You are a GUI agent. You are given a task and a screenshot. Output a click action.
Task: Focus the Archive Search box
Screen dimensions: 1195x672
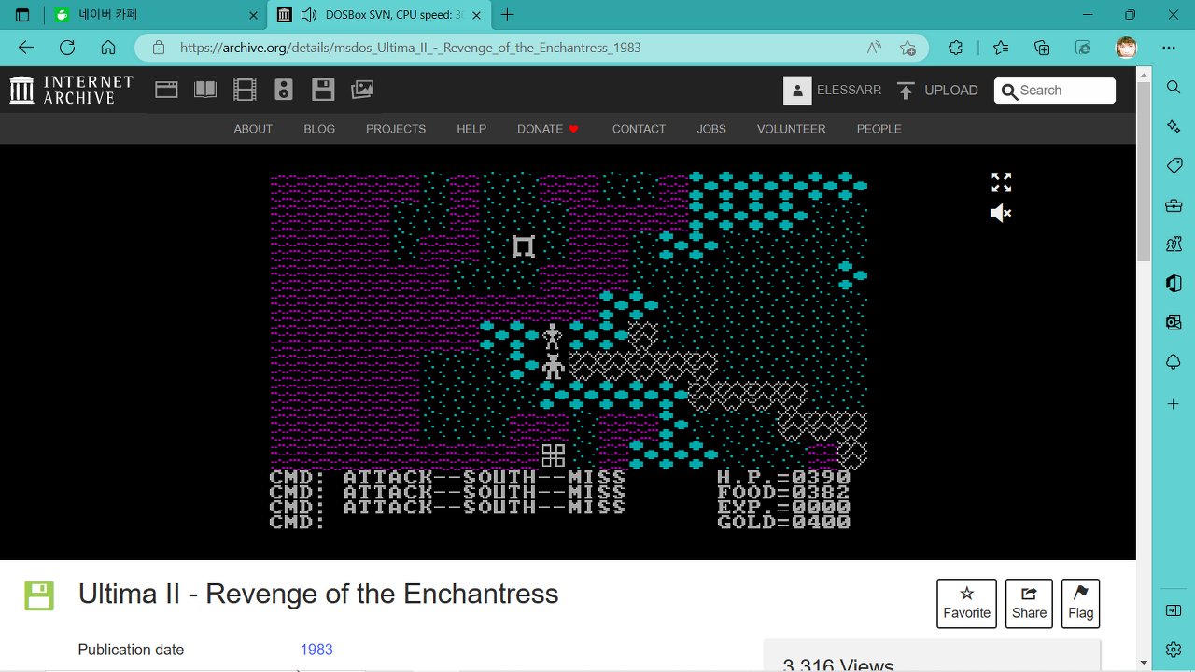tap(1055, 91)
